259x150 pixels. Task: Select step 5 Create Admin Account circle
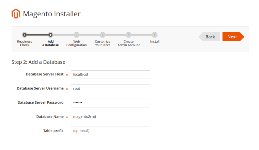128,35
